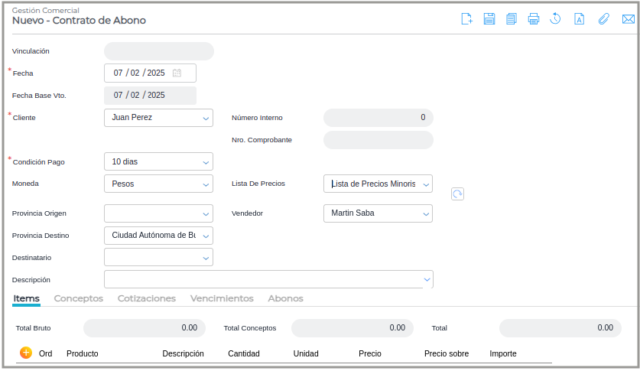Expand the Provincia Destino dropdown
The width and height of the screenshot is (640, 371).
pyautogui.click(x=206, y=236)
